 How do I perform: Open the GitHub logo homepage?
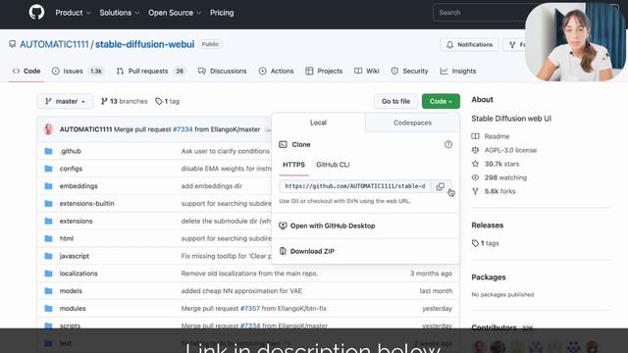(36, 13)
